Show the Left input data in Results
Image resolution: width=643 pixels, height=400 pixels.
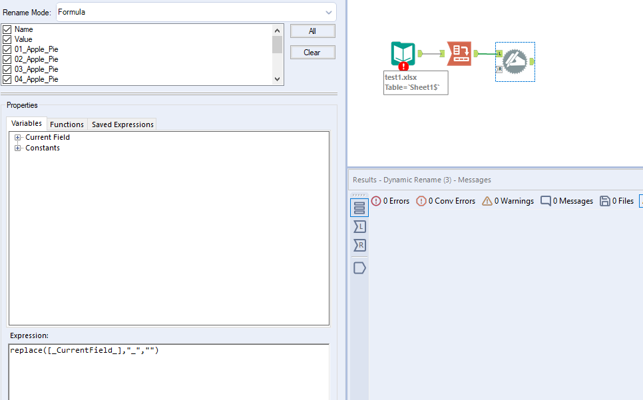point(359,226)
